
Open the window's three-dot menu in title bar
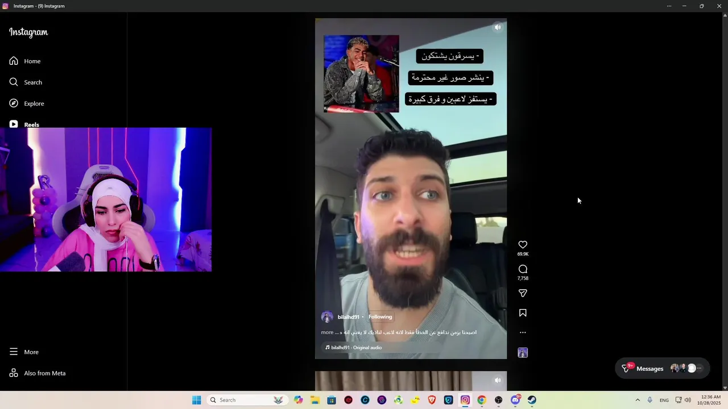669,6
